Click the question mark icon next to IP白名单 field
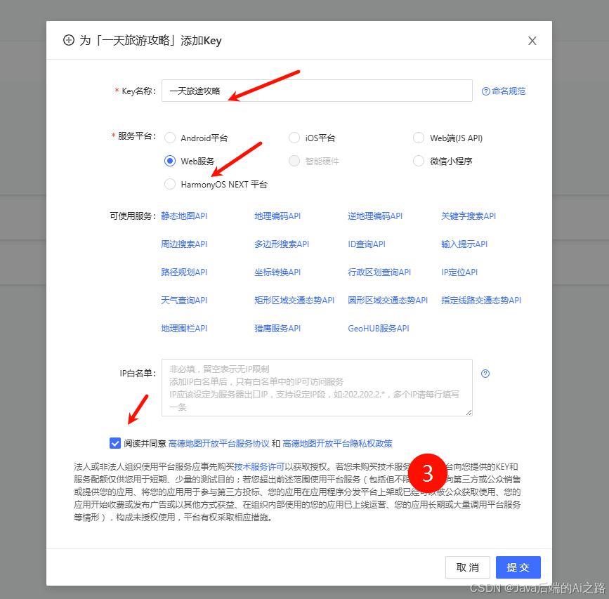609x599 pixels. 485,374
